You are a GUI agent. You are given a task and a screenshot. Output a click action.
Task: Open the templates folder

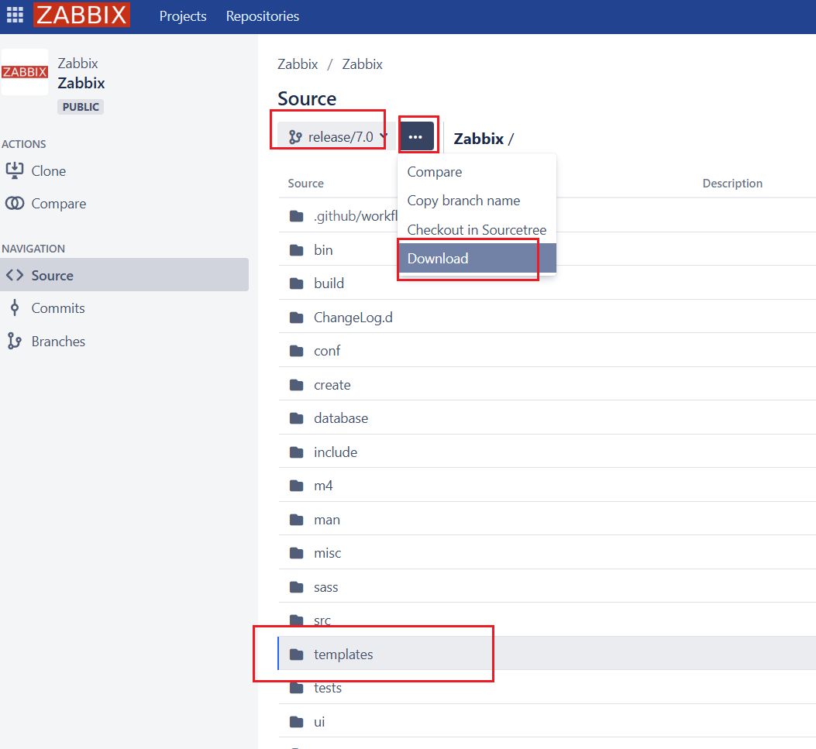[x=343, y=655]
